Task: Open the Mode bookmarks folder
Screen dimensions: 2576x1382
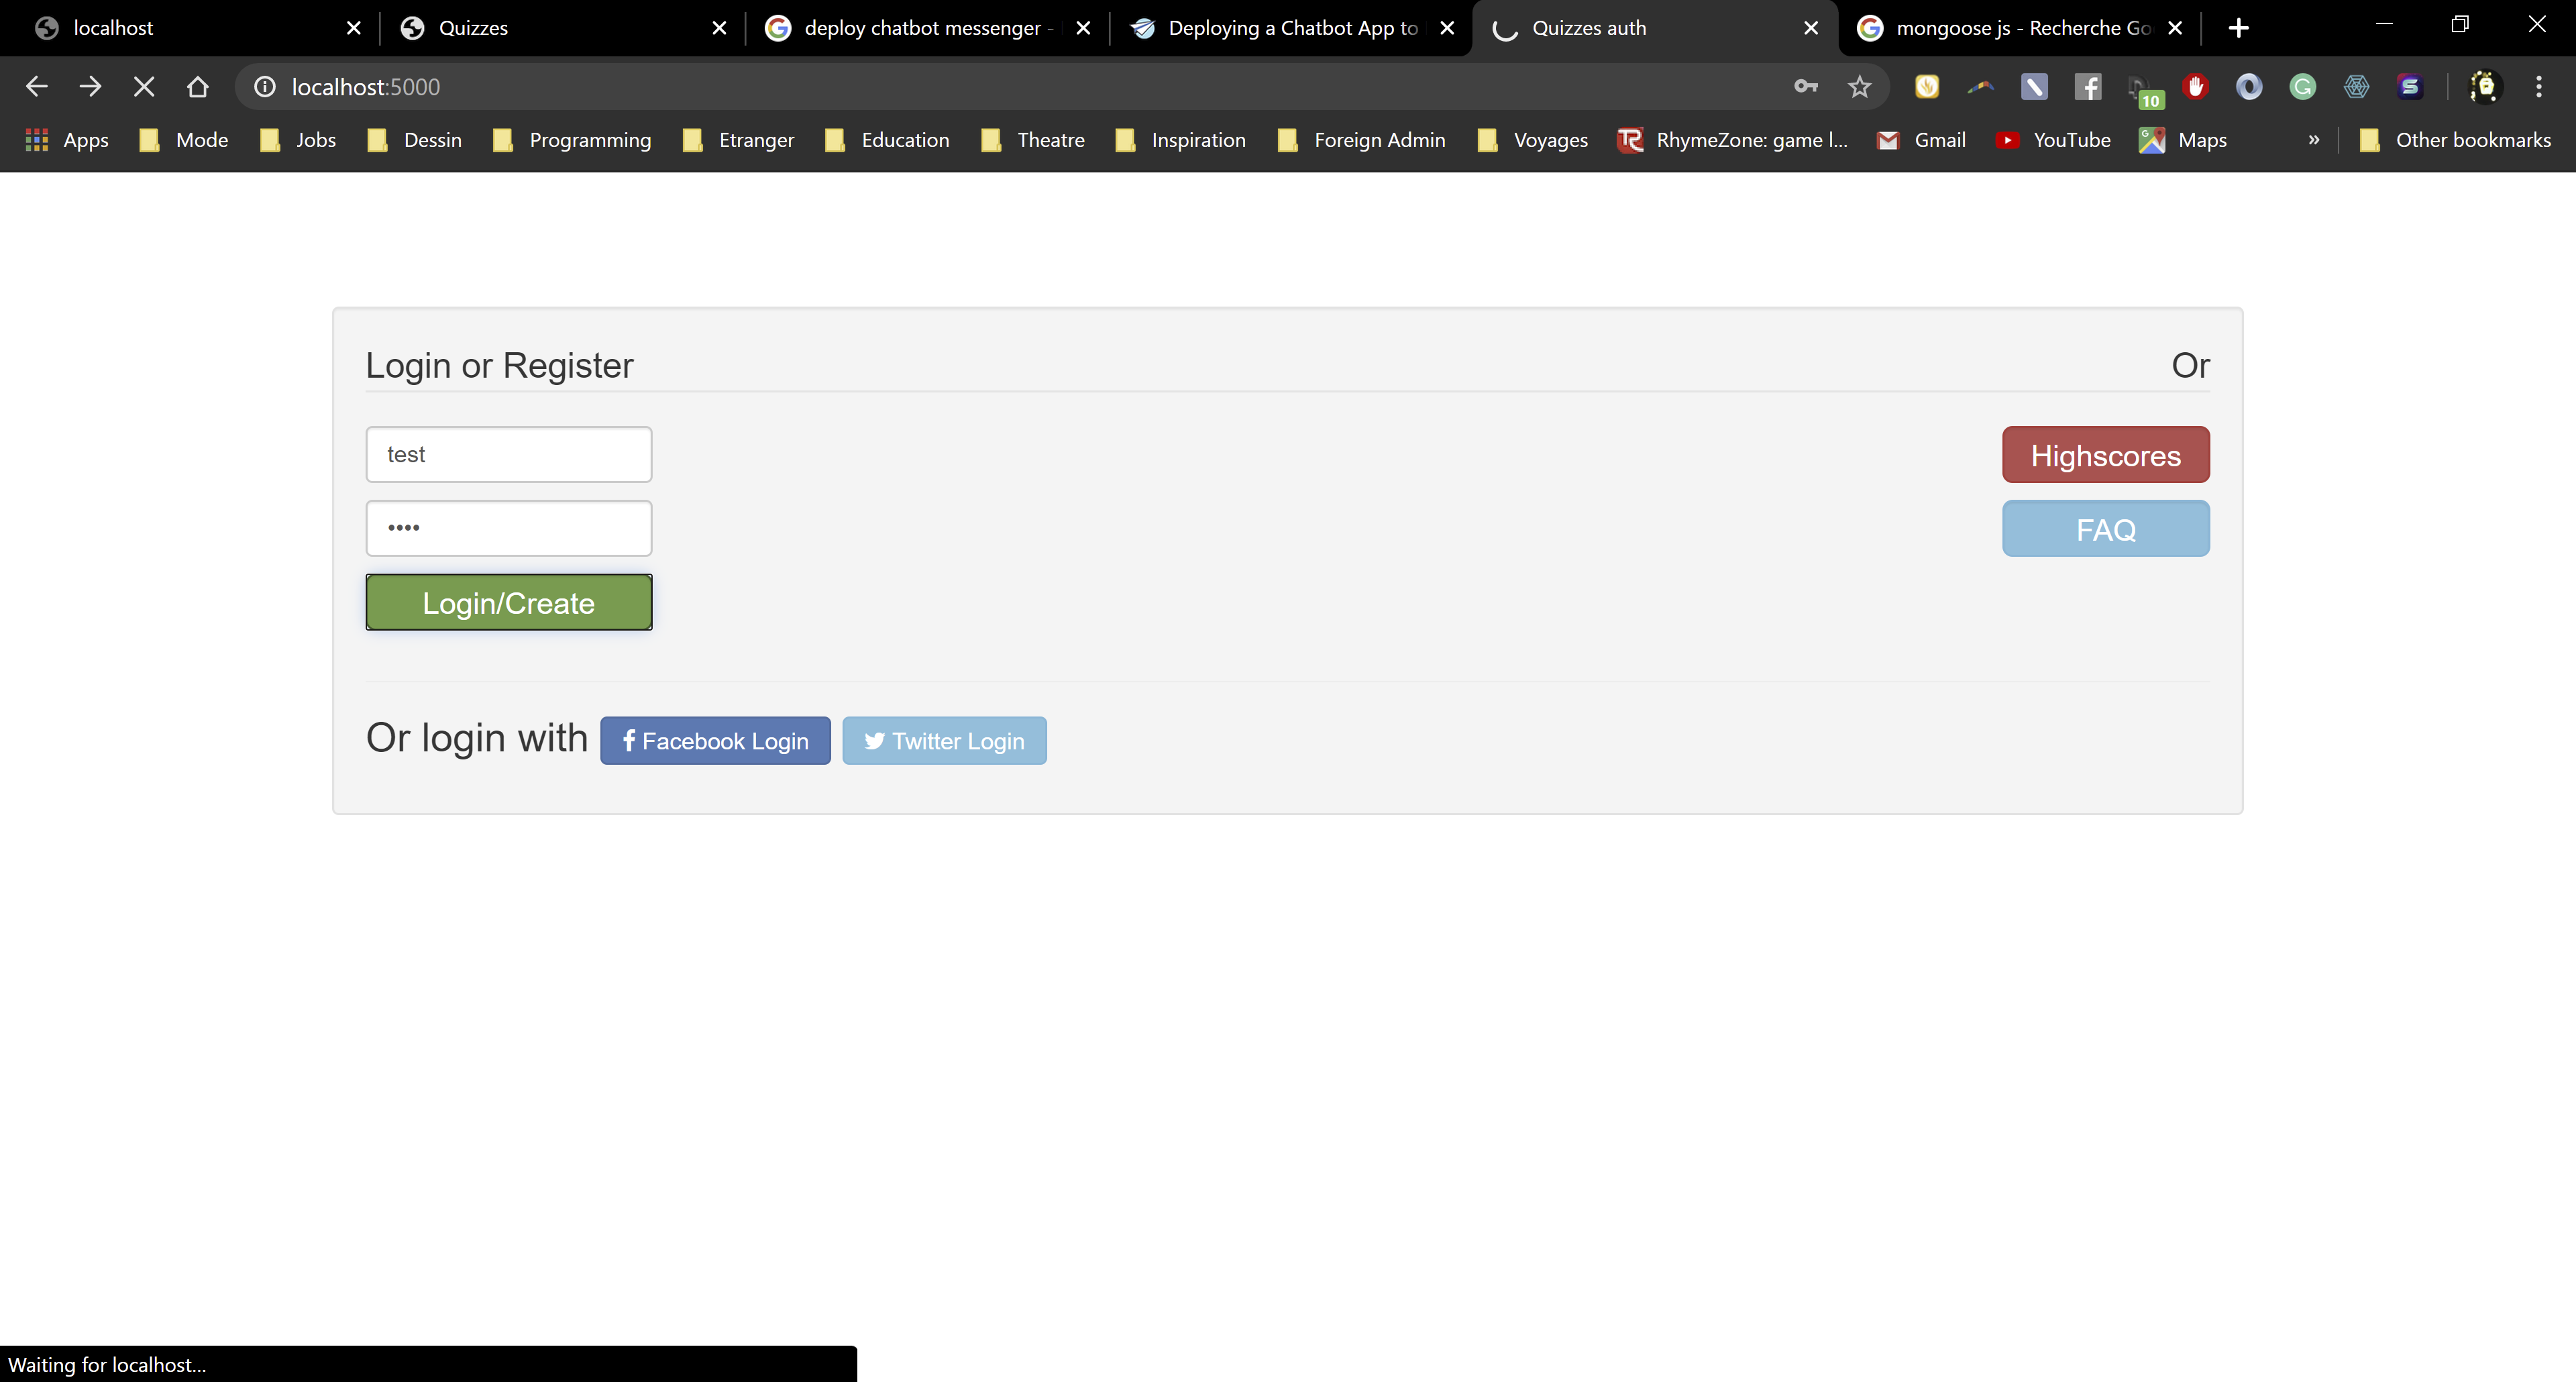Action: point(184,140)
